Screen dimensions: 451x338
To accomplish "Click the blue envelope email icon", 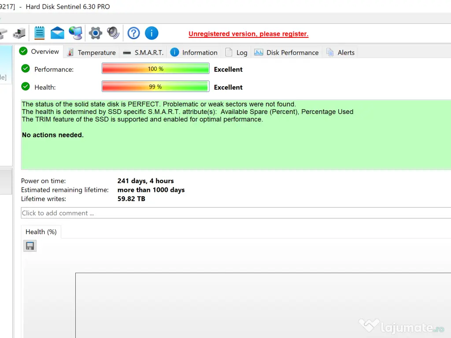I will coord(57,33).
